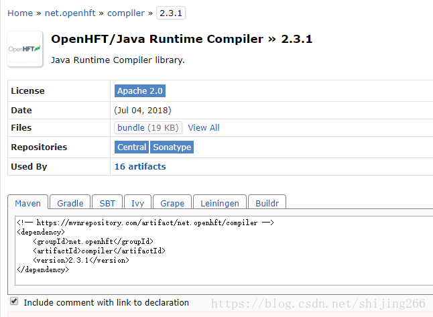Click inside the Maven dependency snippet box
The width and height of the screenshot is (433, 317).
[224, 251]
